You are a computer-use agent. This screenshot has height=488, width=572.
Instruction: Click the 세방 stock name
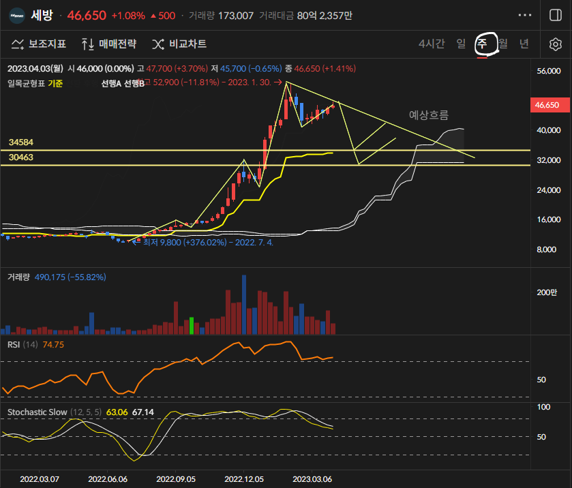(42, 15)
